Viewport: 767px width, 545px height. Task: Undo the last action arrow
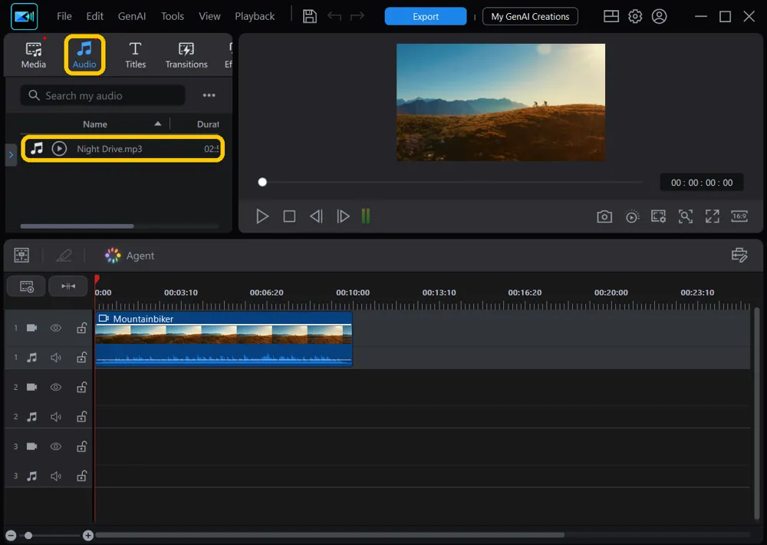[x=334, y=16]
